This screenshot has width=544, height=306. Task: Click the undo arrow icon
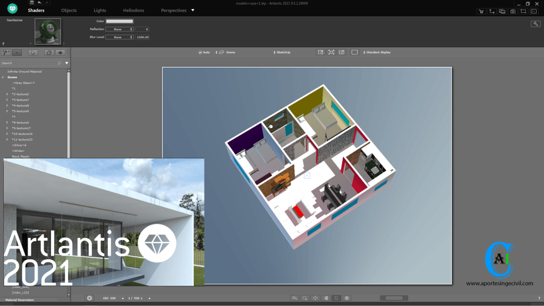pyautogui.click(x=39, y=3)
